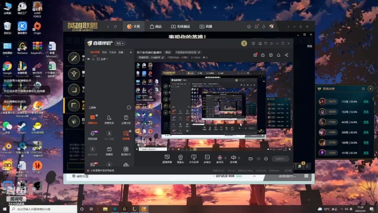Edit the 英雄联盟 category tag

[x=151, y=57]
